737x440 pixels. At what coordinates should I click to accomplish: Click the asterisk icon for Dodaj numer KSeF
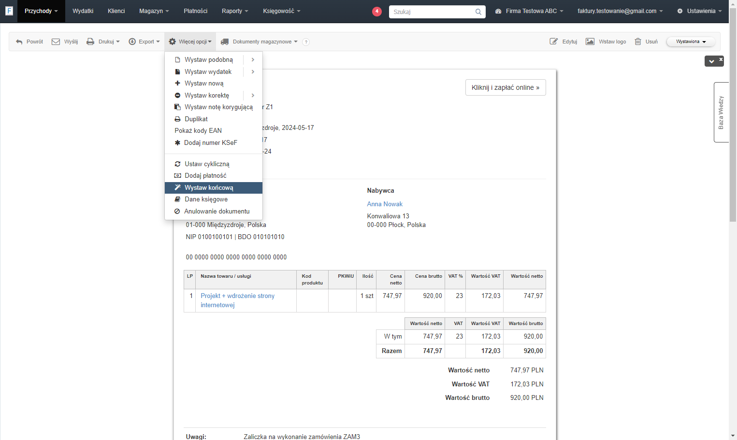pos(177,142)
